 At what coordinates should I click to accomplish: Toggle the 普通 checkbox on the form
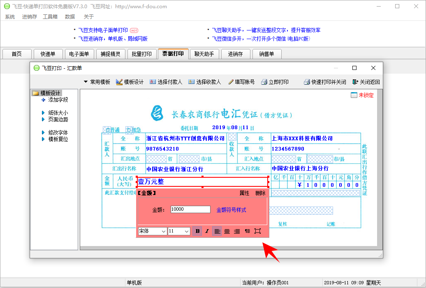[x=106, y=130]
